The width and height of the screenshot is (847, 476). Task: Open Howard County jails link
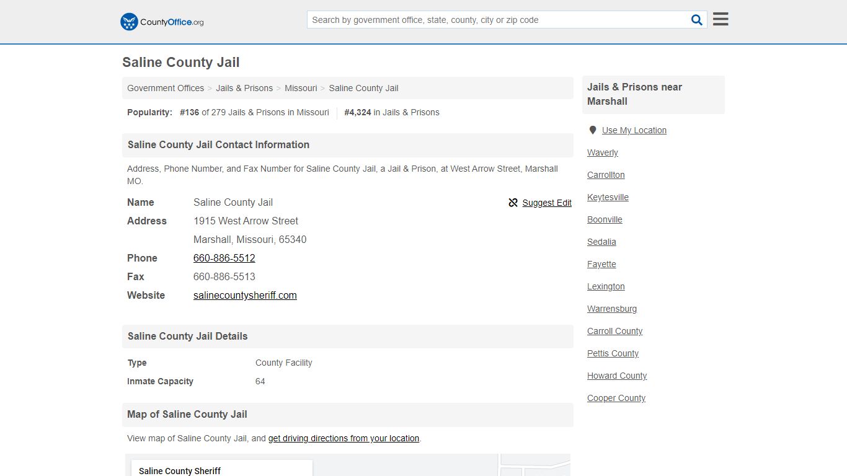pyautogui.click(x=617, y=376)
